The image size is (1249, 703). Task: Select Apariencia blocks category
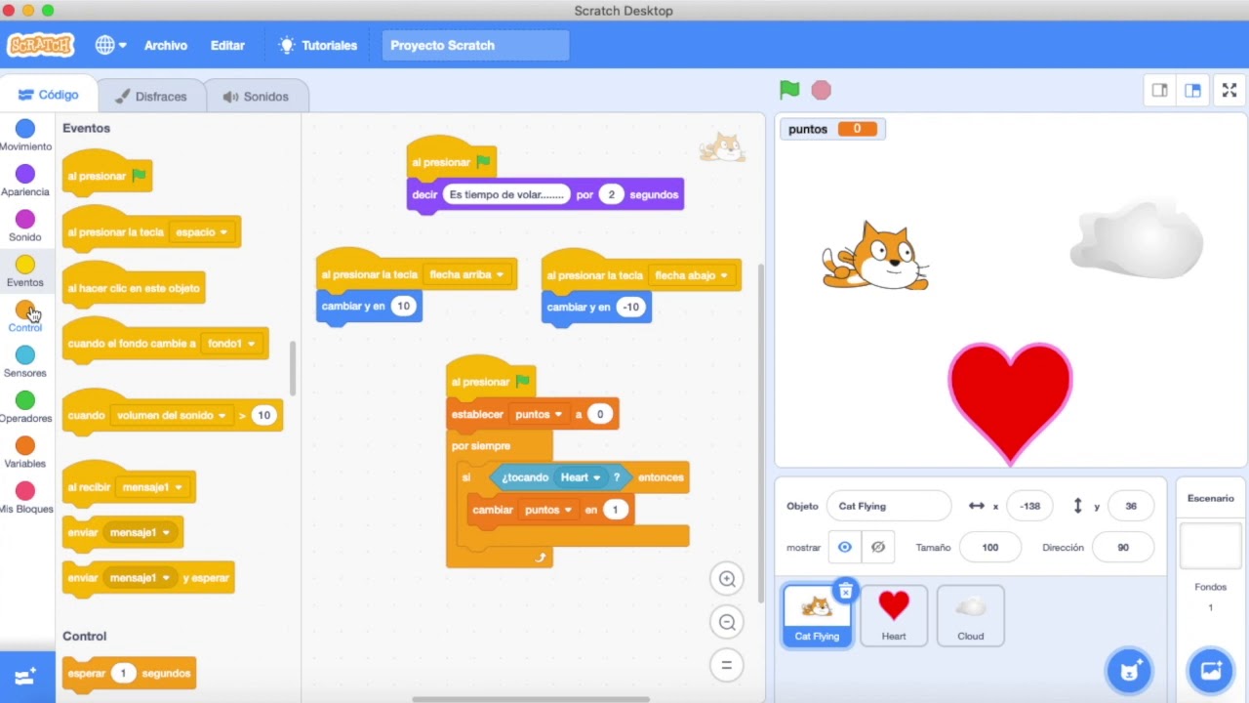(25, 181)
